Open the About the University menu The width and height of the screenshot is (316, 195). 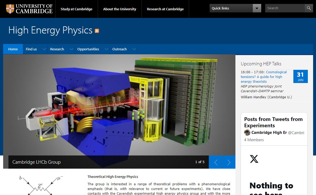click(120, 9)
